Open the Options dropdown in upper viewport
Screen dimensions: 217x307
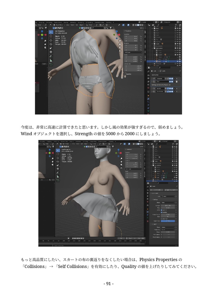(x=142, y=28)
